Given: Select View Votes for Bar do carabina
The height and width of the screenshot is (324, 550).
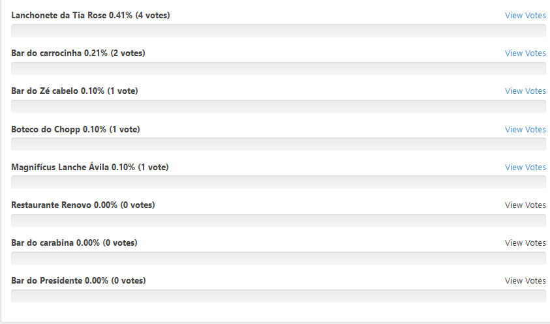Looking at the screenshot, I should click(x=525, y=243).
